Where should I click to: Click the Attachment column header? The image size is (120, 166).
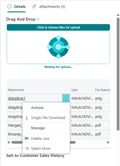click(16, 90)
